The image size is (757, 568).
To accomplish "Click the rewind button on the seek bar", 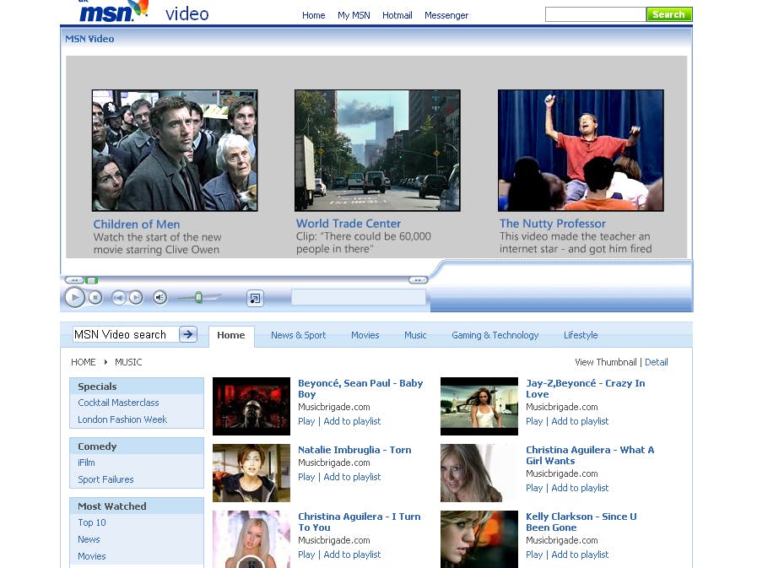I will point(74,280).
